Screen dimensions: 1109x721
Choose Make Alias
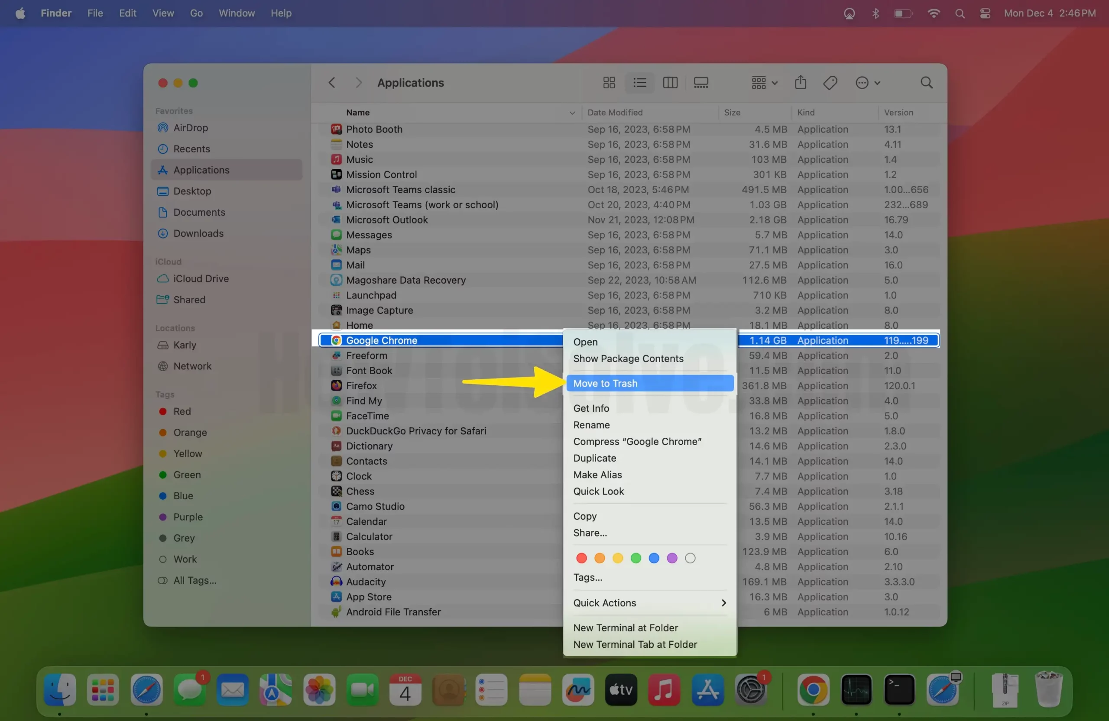coord(597,475)
